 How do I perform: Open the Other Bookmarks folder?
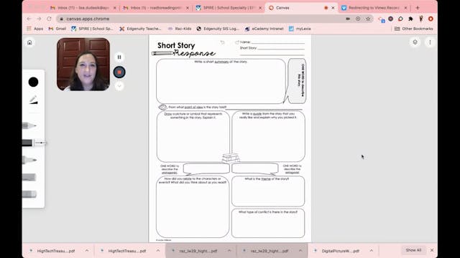click(414, 29)
